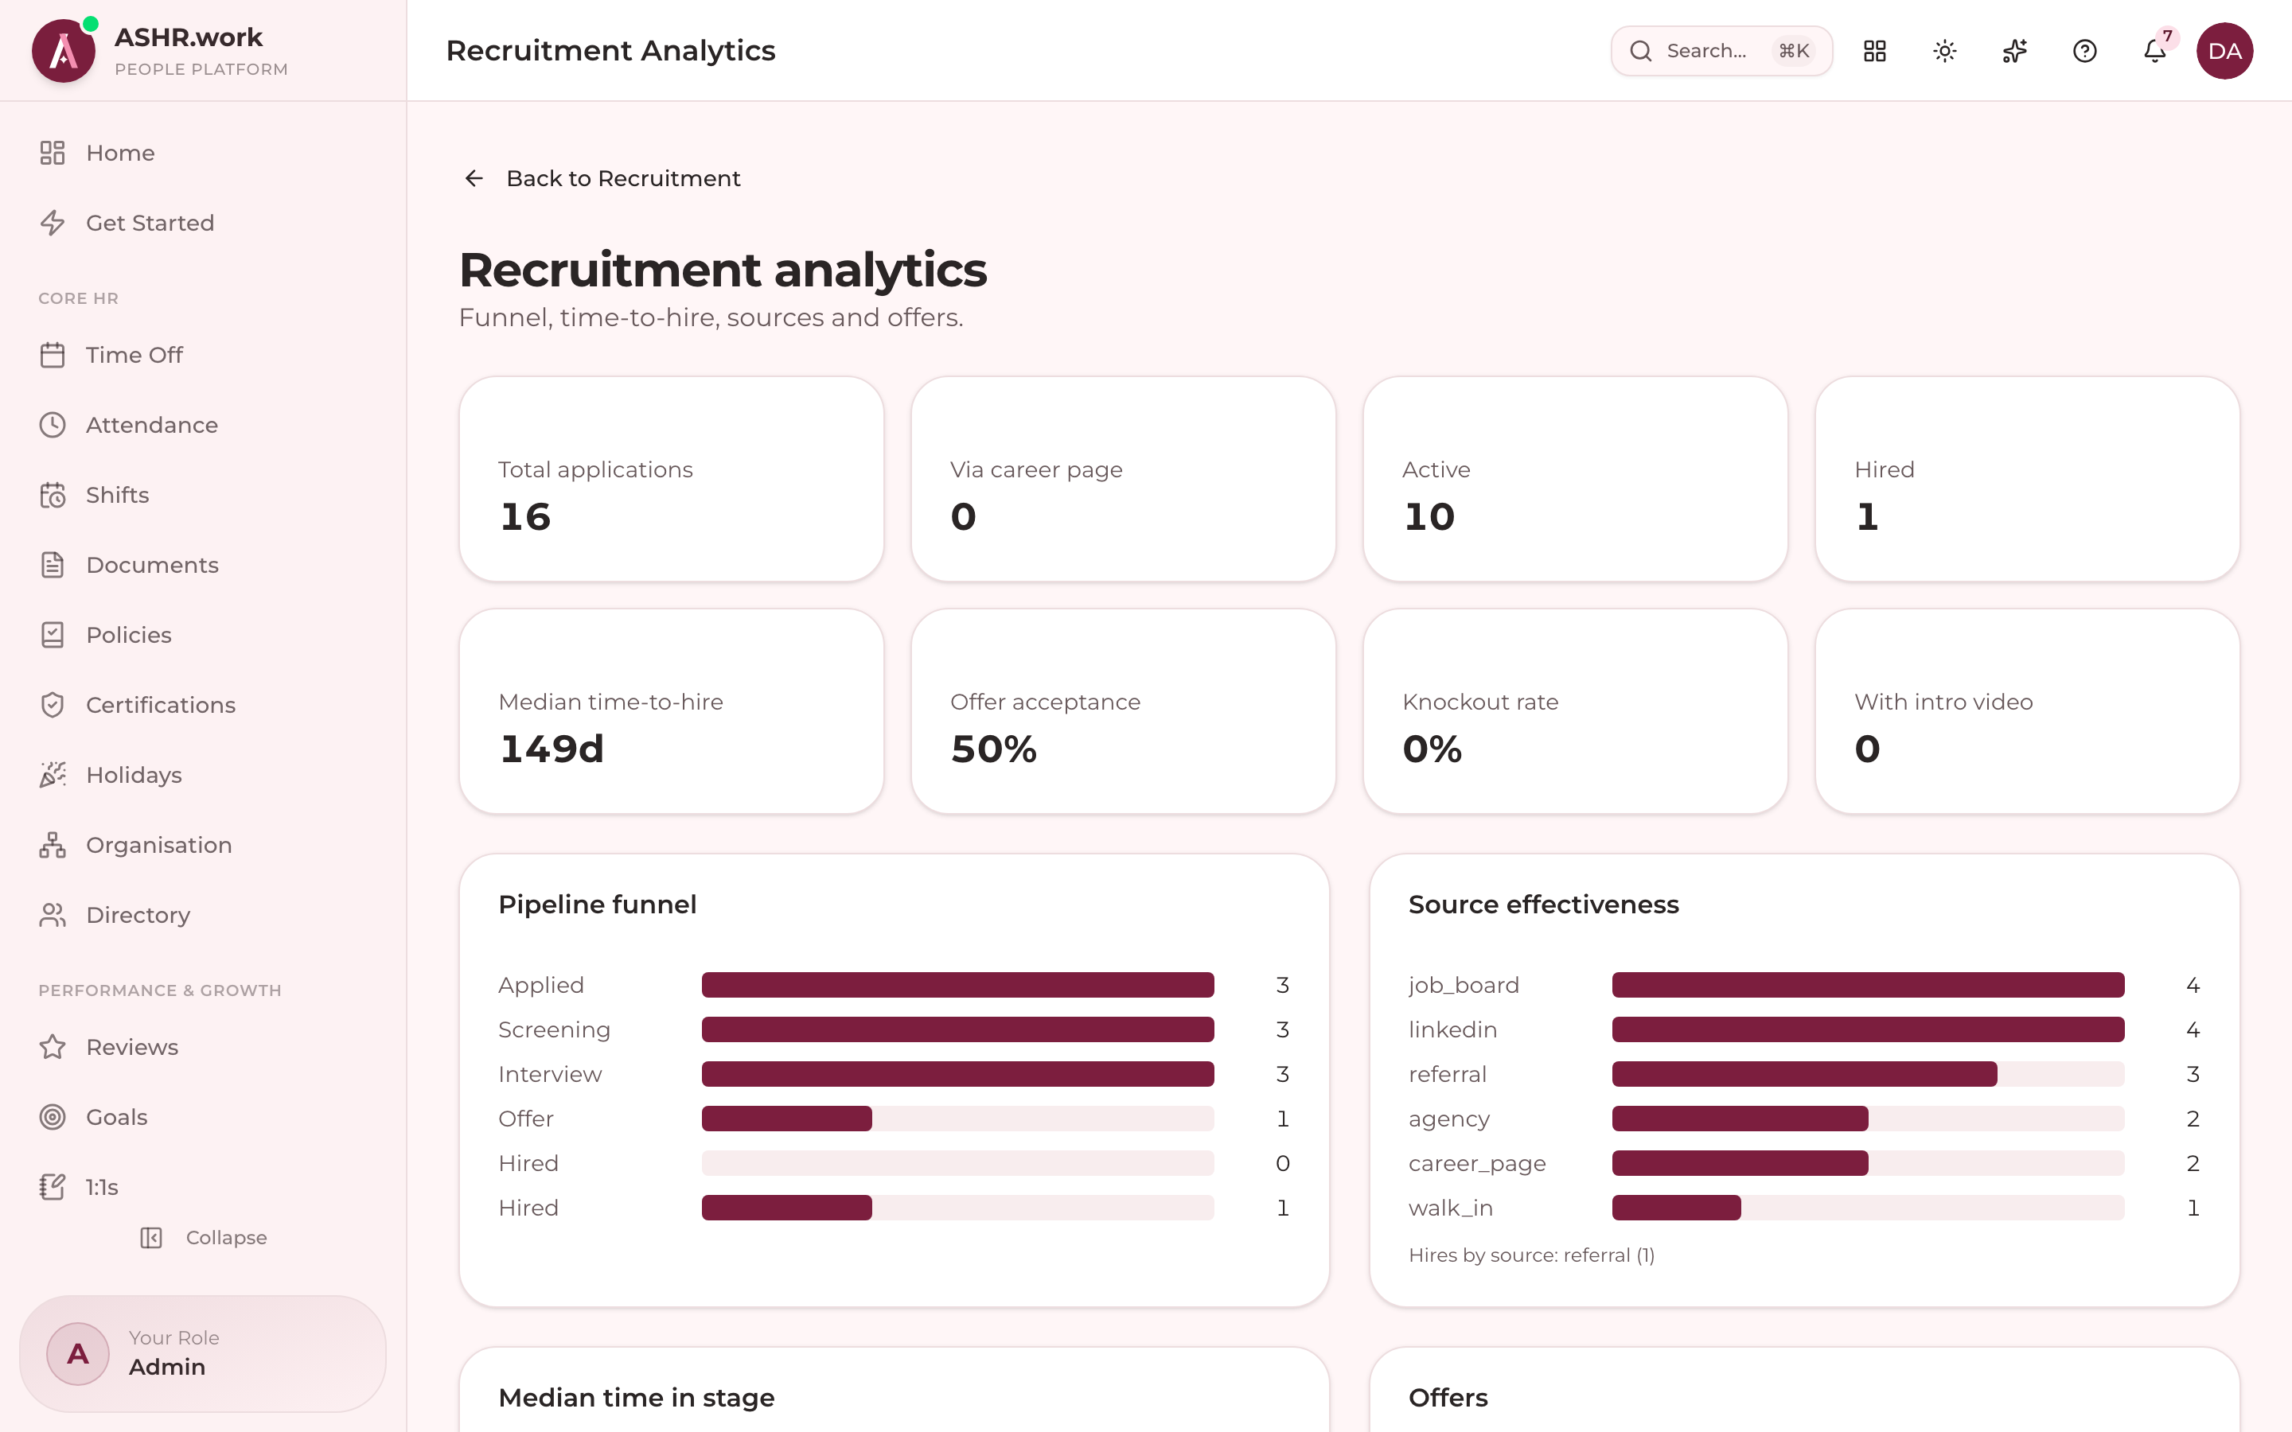Click the Applied funnel bar
The image size is (2292, 1432).
[x=957, y=985]
